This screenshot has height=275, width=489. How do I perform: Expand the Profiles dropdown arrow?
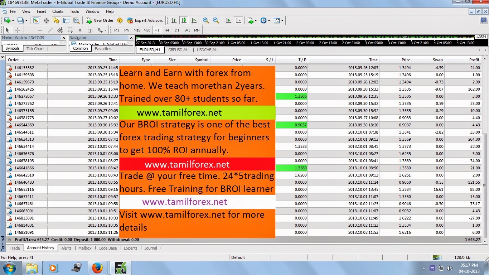(x=26, y=20)
